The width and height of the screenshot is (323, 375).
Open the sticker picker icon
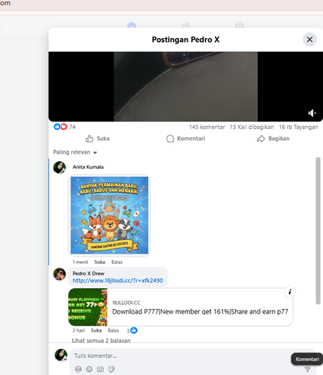(x=111, y=369)
